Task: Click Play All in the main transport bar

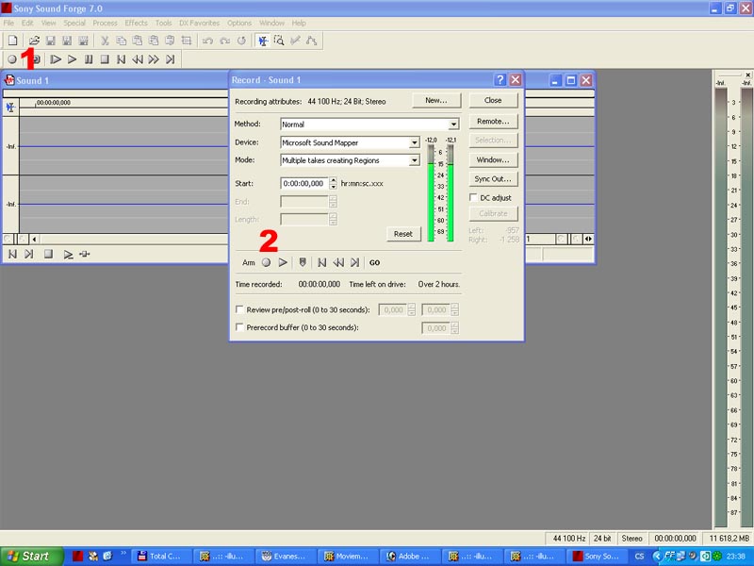Action: [x=56, y=59]
